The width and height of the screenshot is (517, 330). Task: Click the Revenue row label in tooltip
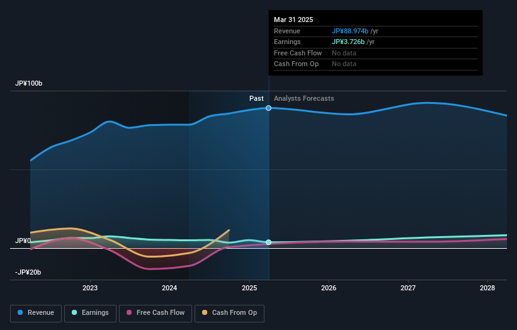pos(287,31)
